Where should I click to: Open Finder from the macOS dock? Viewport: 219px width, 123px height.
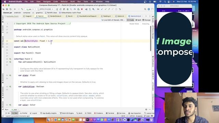48,120
